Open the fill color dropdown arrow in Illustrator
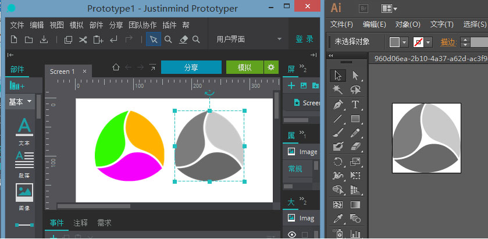This screenshot has height=239, width=488. tap(405, 42)
